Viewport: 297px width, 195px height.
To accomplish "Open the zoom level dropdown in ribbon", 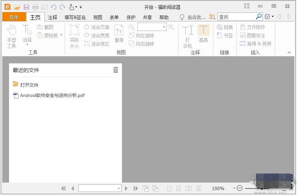I will coord(164,27).
